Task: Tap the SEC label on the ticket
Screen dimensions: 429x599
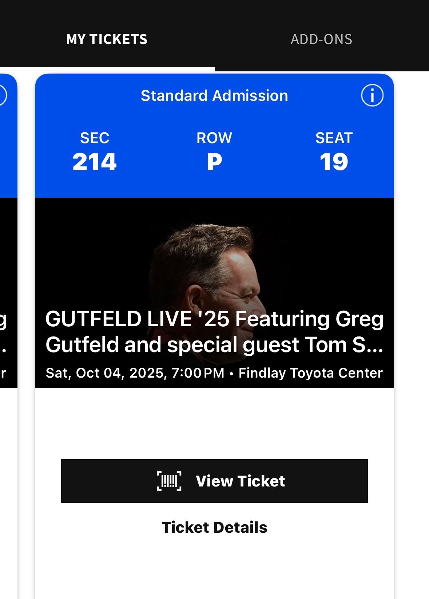Action: coord(95,138)
